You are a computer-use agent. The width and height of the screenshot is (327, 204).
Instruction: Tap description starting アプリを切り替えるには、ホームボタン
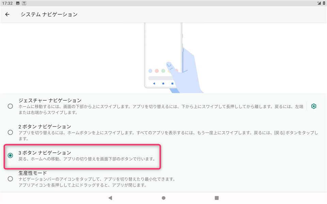(x=168, y=136)
